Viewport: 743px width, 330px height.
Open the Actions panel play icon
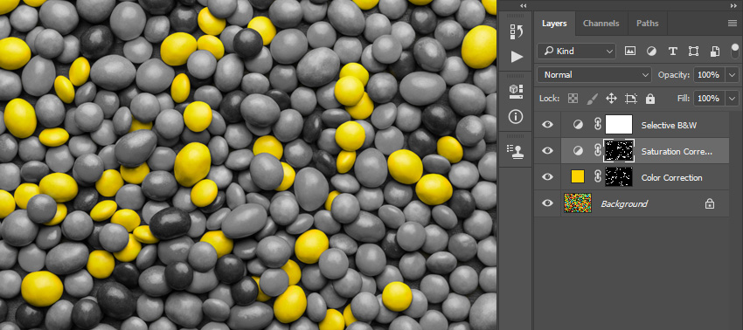point(517,57)
